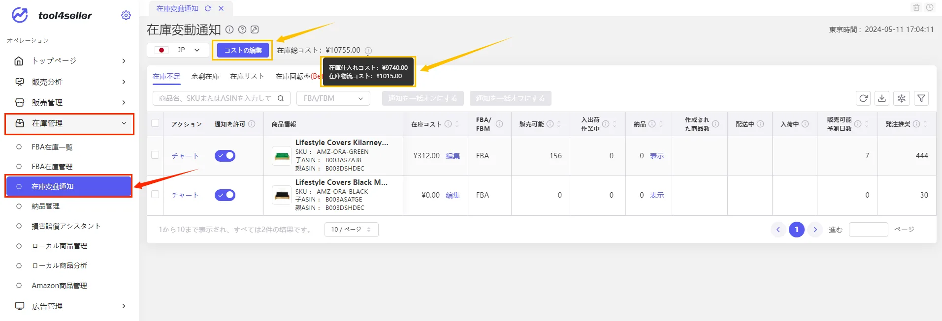Toggle the select-all checkbox in the table header

coord(155,123)
